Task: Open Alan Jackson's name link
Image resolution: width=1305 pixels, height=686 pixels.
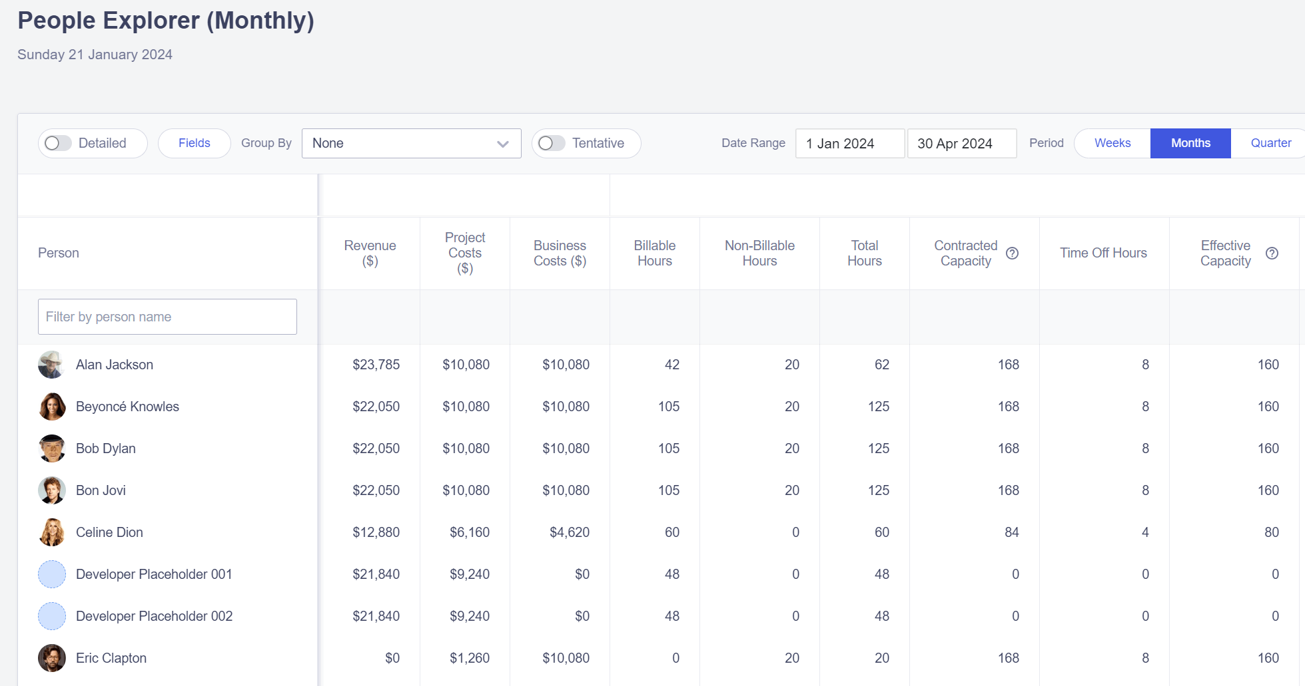Action: tap(115, 365)
